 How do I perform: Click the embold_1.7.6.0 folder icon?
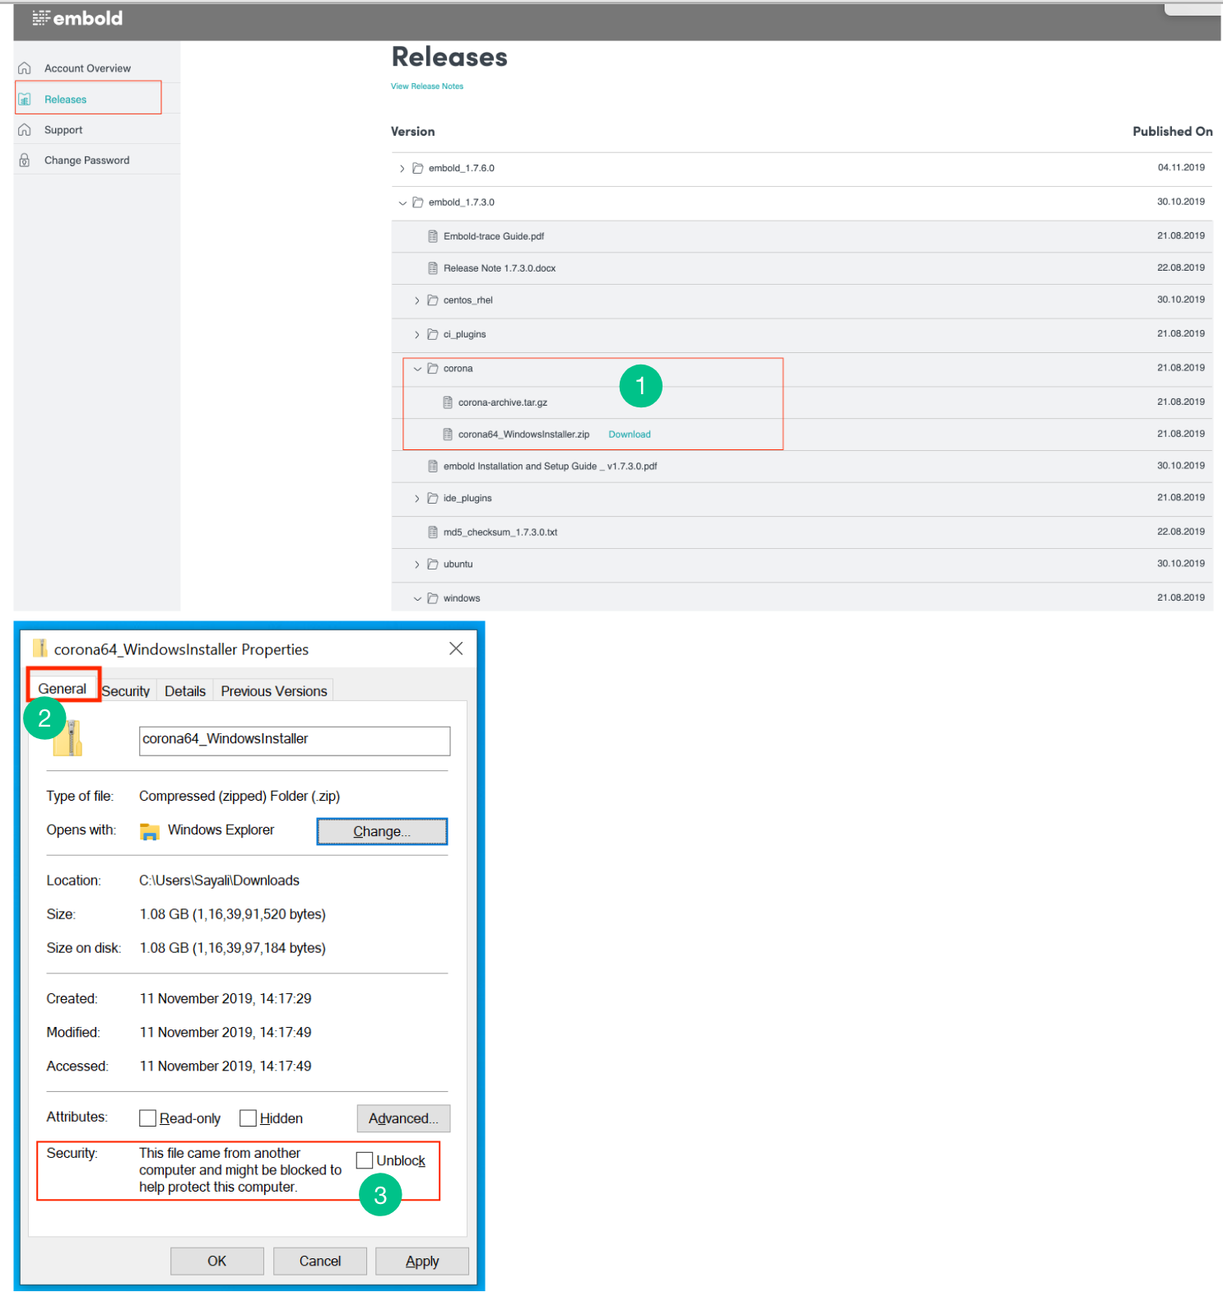tap(418, 168)
